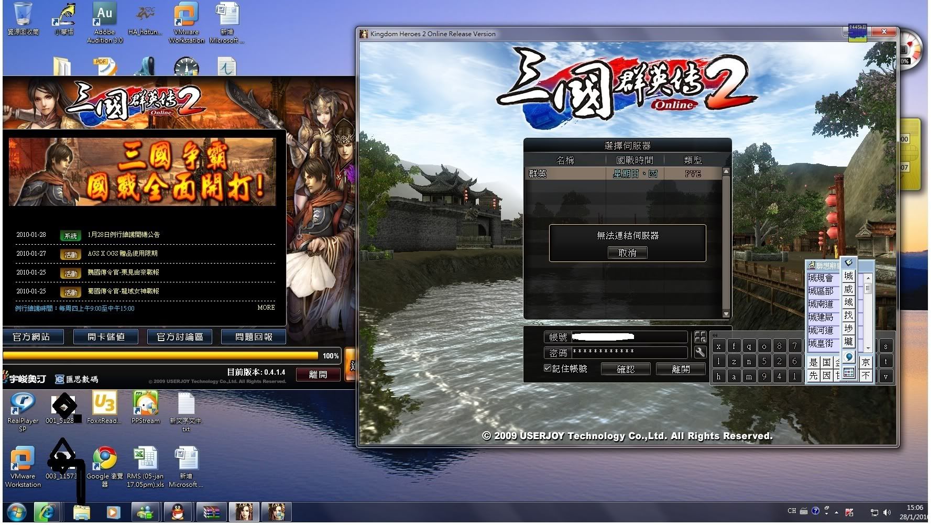Tap the h key on virtual keyboard
The image size is (940, 525).
[x=719, y=376]
